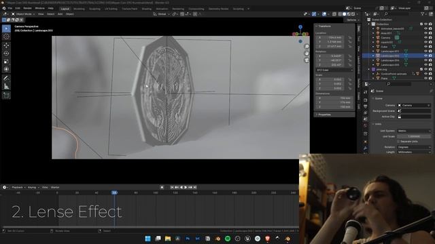Open the Options button in viewport header

click(352, 20)
